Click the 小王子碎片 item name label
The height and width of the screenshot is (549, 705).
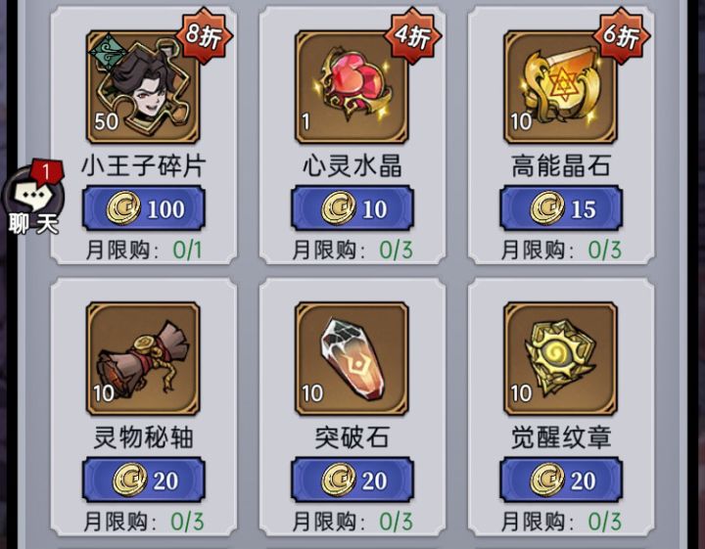[x=143, y=165]
